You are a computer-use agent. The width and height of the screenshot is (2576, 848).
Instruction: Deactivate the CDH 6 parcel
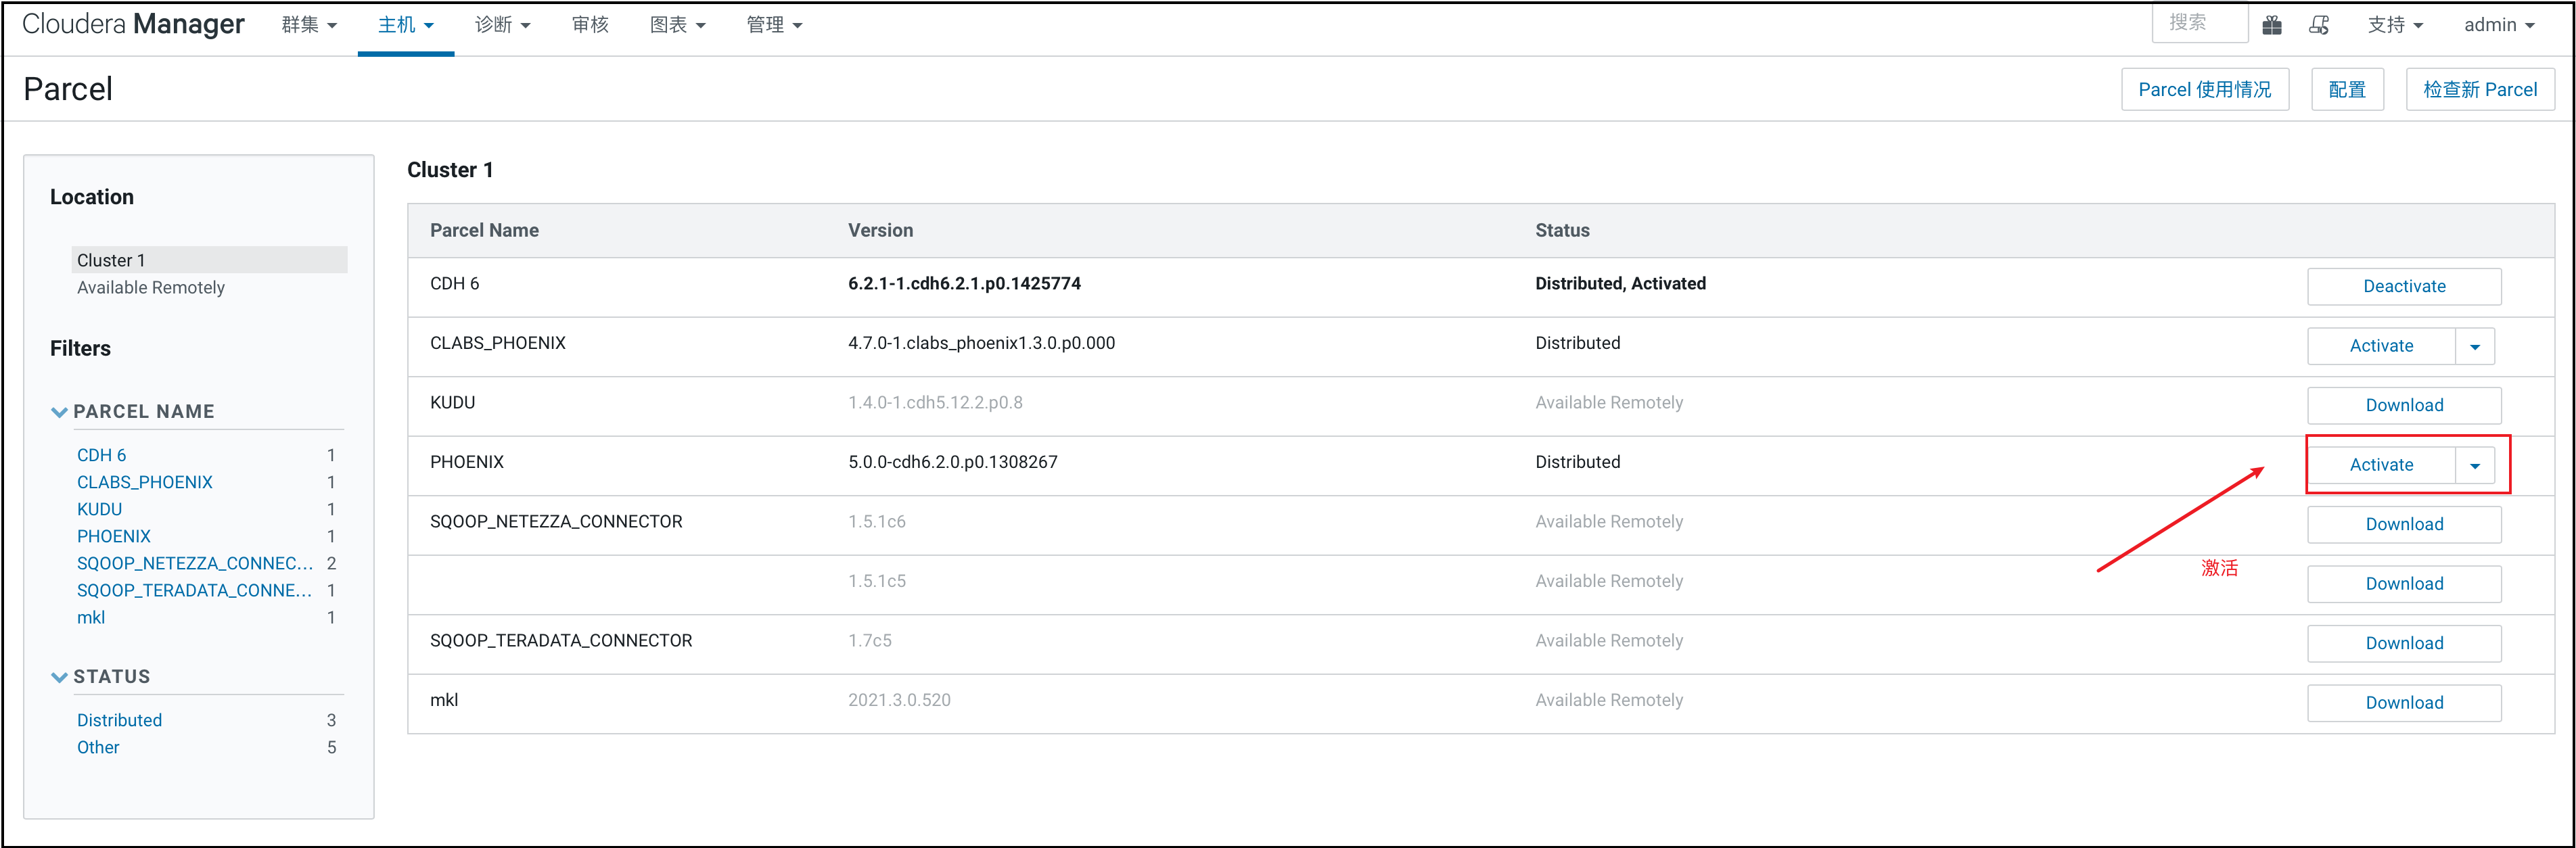click(2403, 287)
